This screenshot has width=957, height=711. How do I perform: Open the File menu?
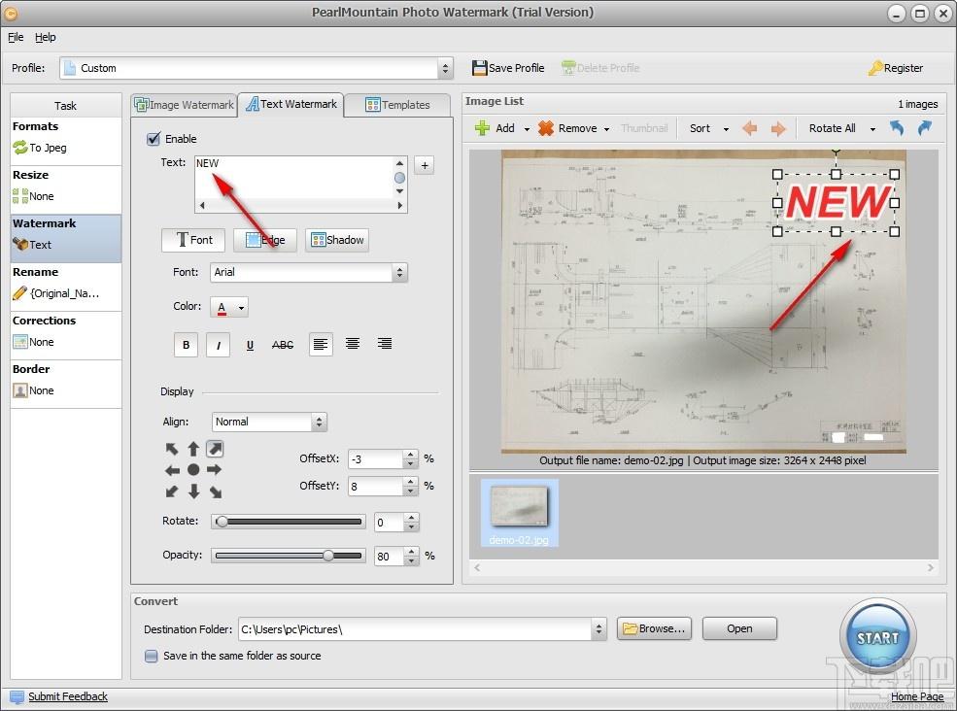(x=16, y=37)
